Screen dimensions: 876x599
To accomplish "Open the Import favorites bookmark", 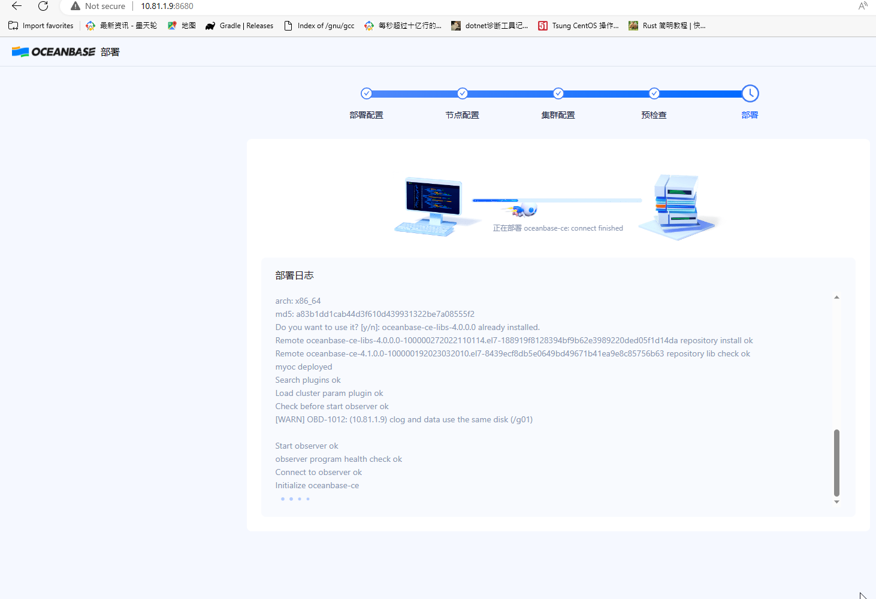I will [41, 26].
